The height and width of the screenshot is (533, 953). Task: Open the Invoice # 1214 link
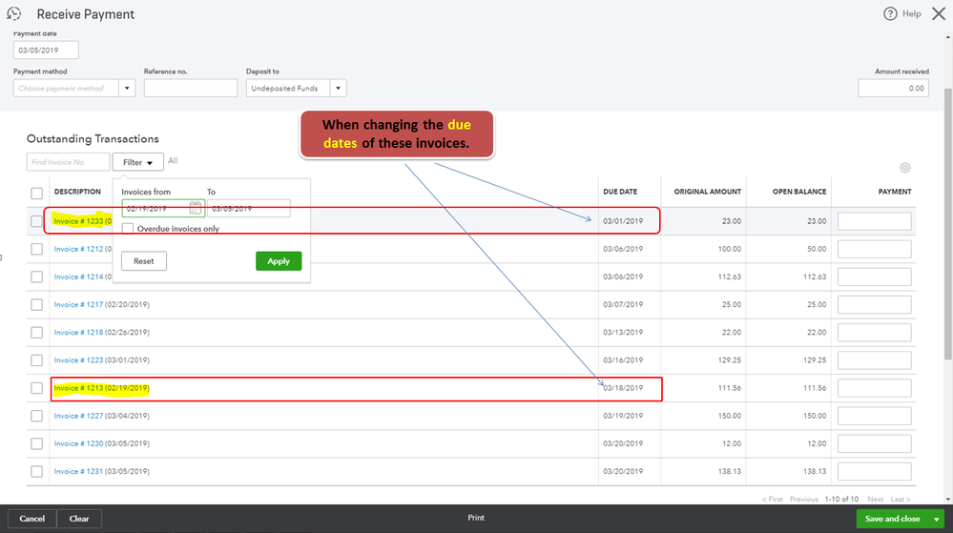tap(78, 277)
